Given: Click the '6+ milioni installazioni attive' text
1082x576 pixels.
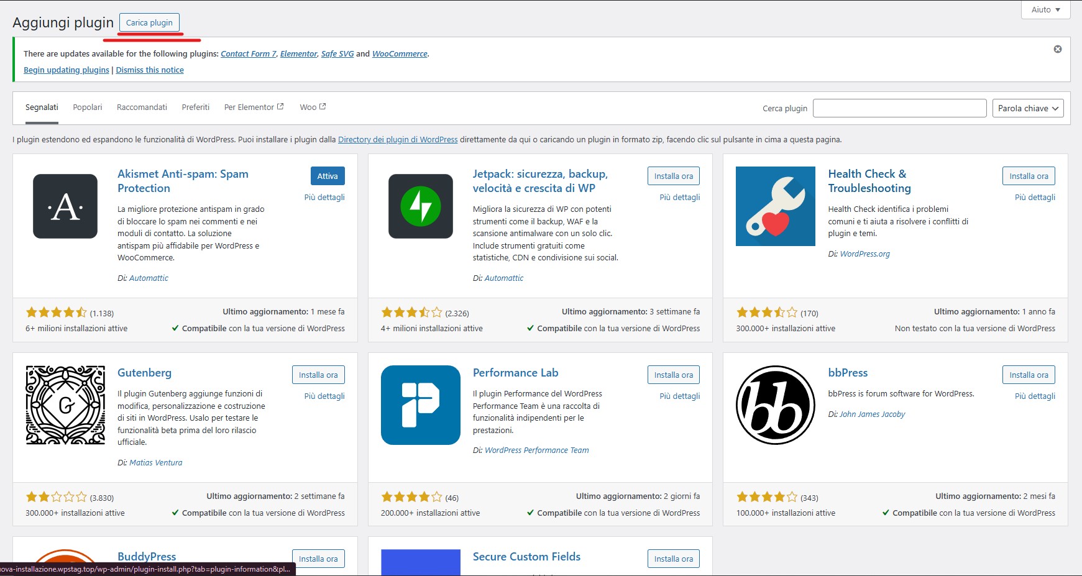Looking at the screenshot, I should click(x=76, y=329).
